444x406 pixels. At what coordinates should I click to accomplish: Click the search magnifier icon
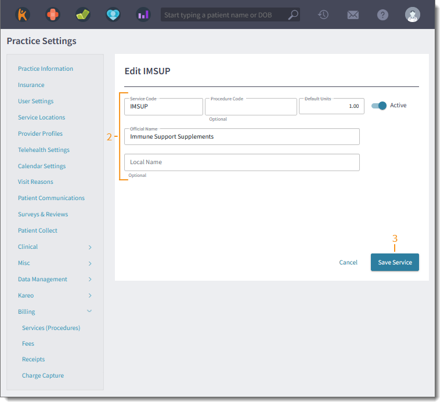click(293, 14)
